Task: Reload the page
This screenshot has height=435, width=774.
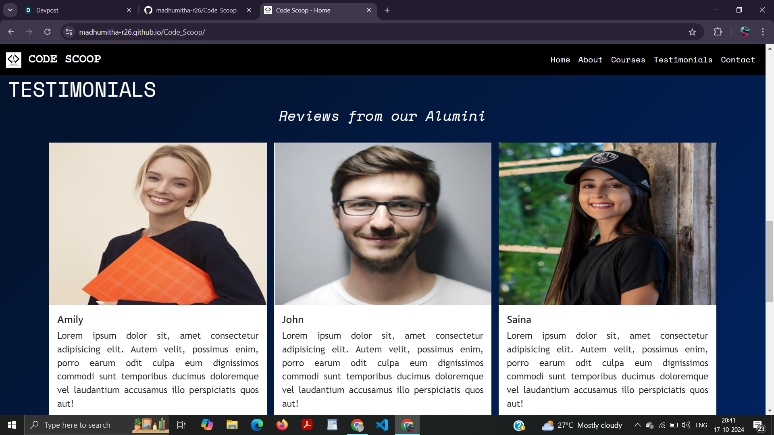Action: point(47,32)
